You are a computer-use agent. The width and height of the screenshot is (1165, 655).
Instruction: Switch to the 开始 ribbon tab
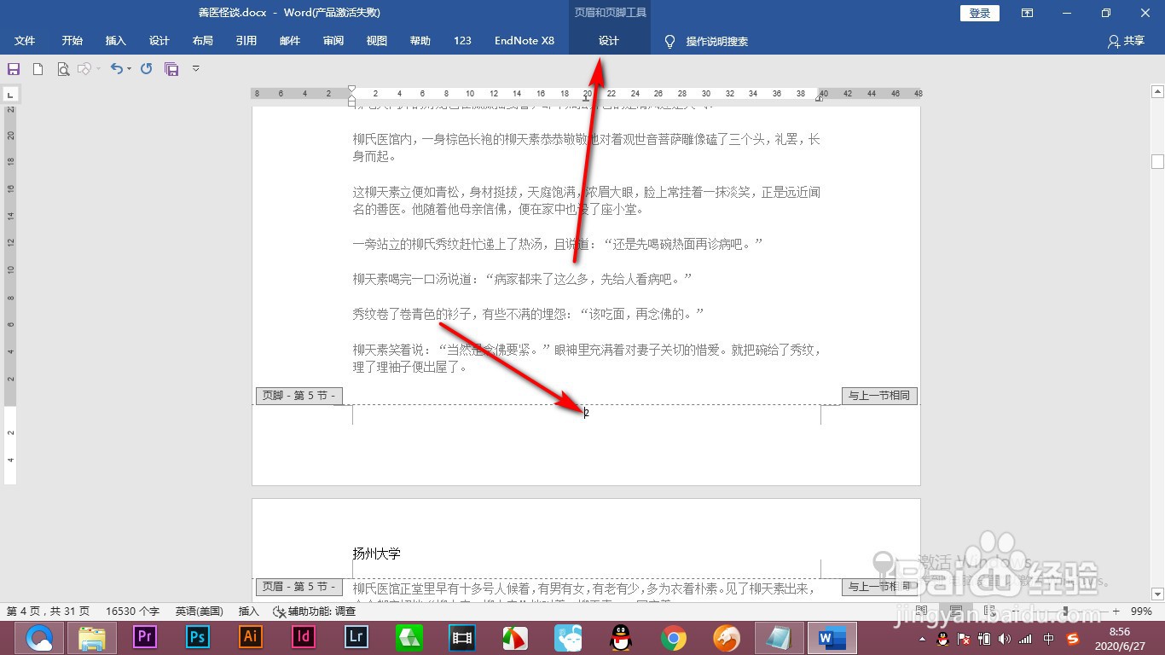(72, 41)
